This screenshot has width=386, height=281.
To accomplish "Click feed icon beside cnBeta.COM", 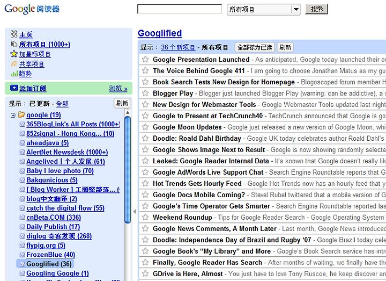I will pyautogui.click(x=23, y=218).
